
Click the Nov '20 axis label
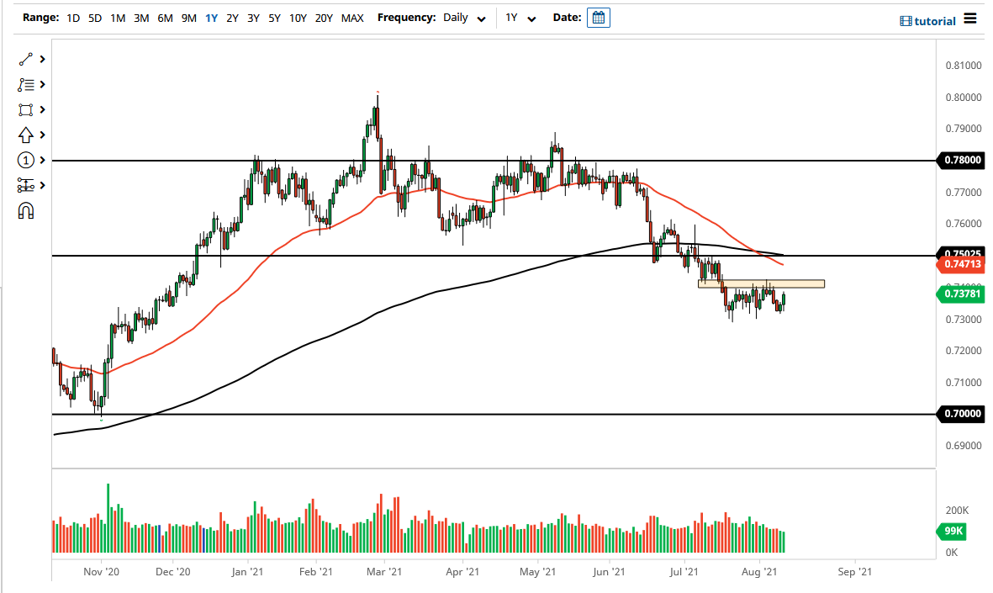click(x=102, y=571)
